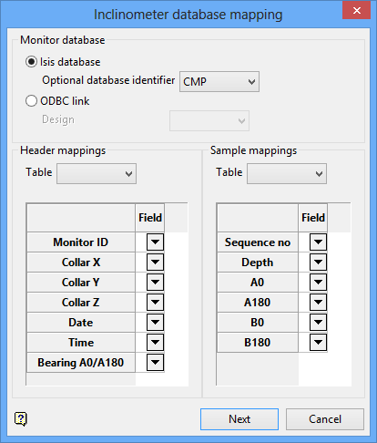Viewport: 377px width, 443px height.
Task: Open the Depth field dropdown arrow
Action: 318,263
